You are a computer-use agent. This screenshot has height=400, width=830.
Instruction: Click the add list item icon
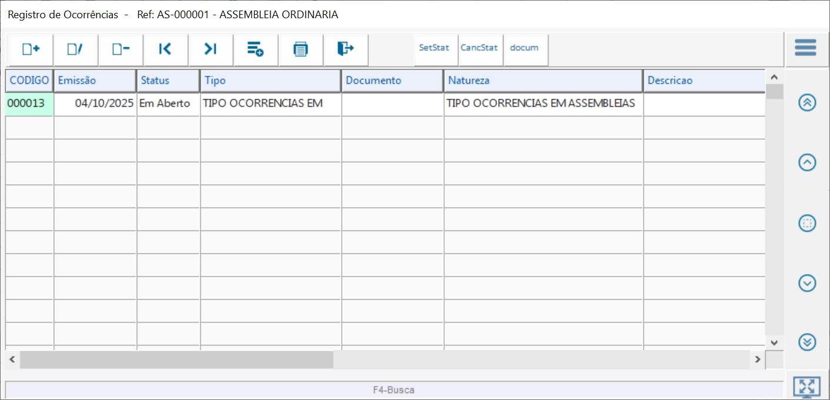[x=255, y=49]
